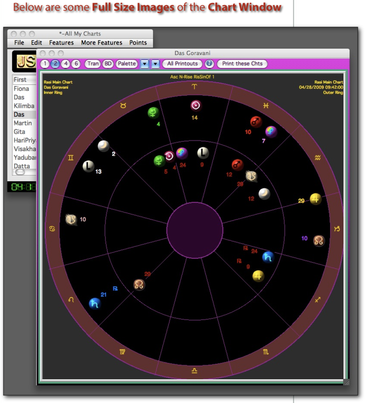Expand the second blue dropdown before All Printouts

(155, 64)
